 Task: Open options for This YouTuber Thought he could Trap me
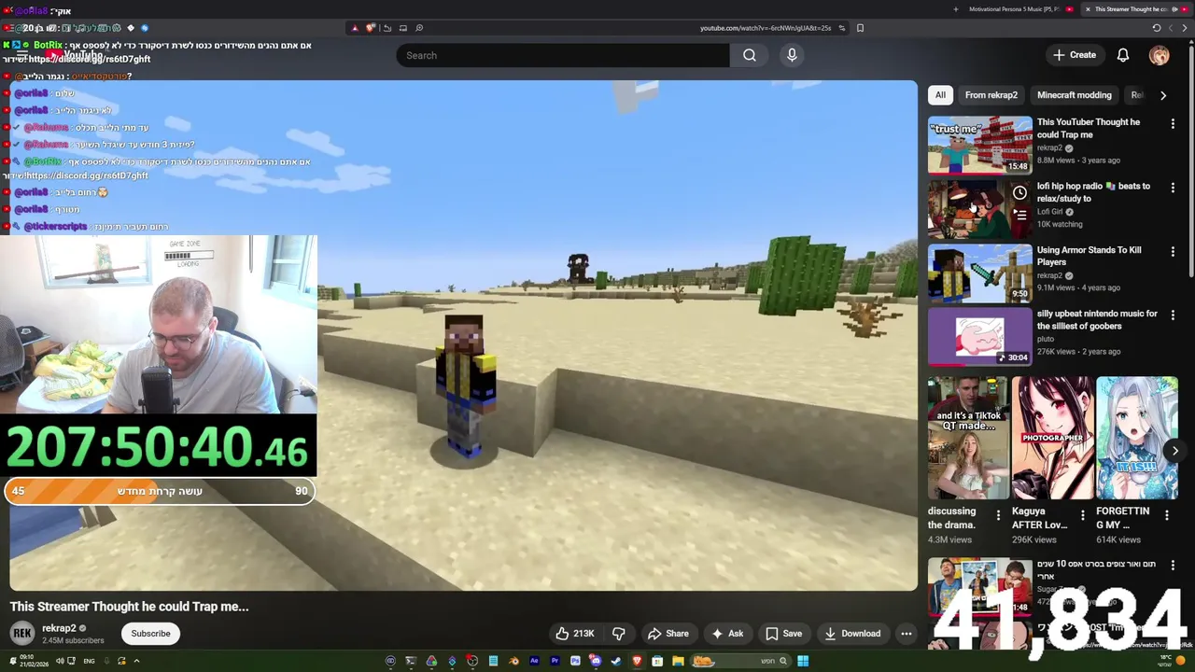[x=1173, y=123]
